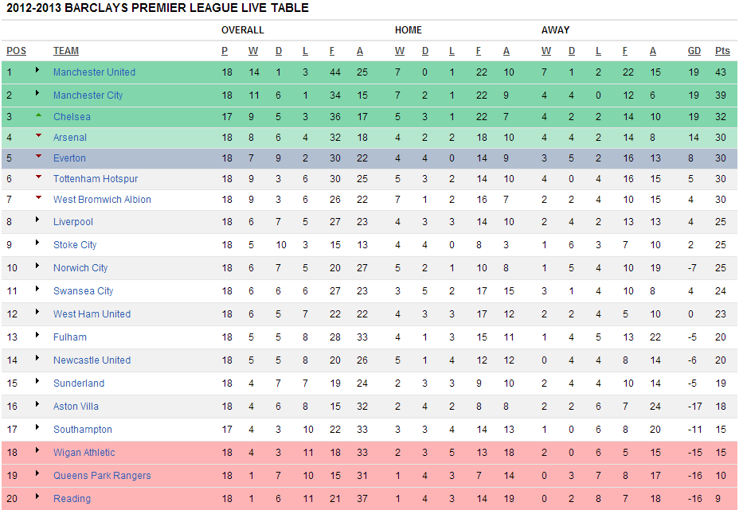
Task: Sort by overall P column header
Action: pos(225,51)
